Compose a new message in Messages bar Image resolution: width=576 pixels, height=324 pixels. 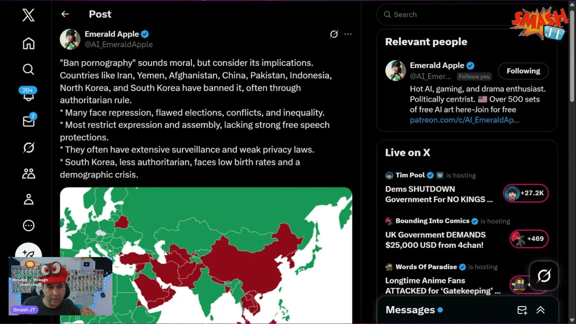[522, 310]
